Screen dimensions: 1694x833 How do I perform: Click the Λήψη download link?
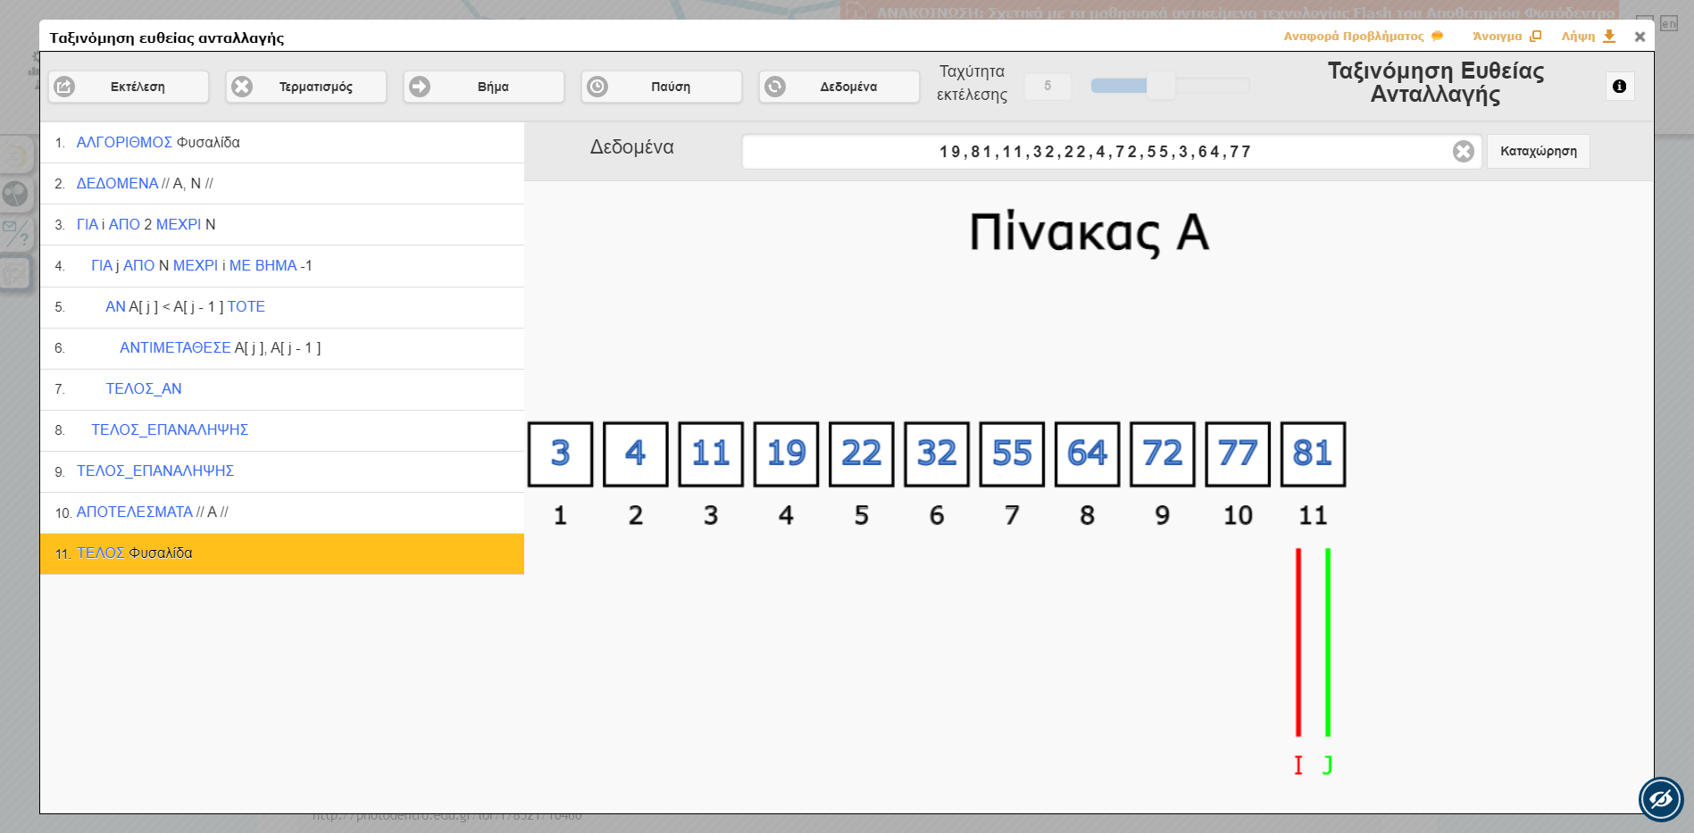tap(1588, 37)
